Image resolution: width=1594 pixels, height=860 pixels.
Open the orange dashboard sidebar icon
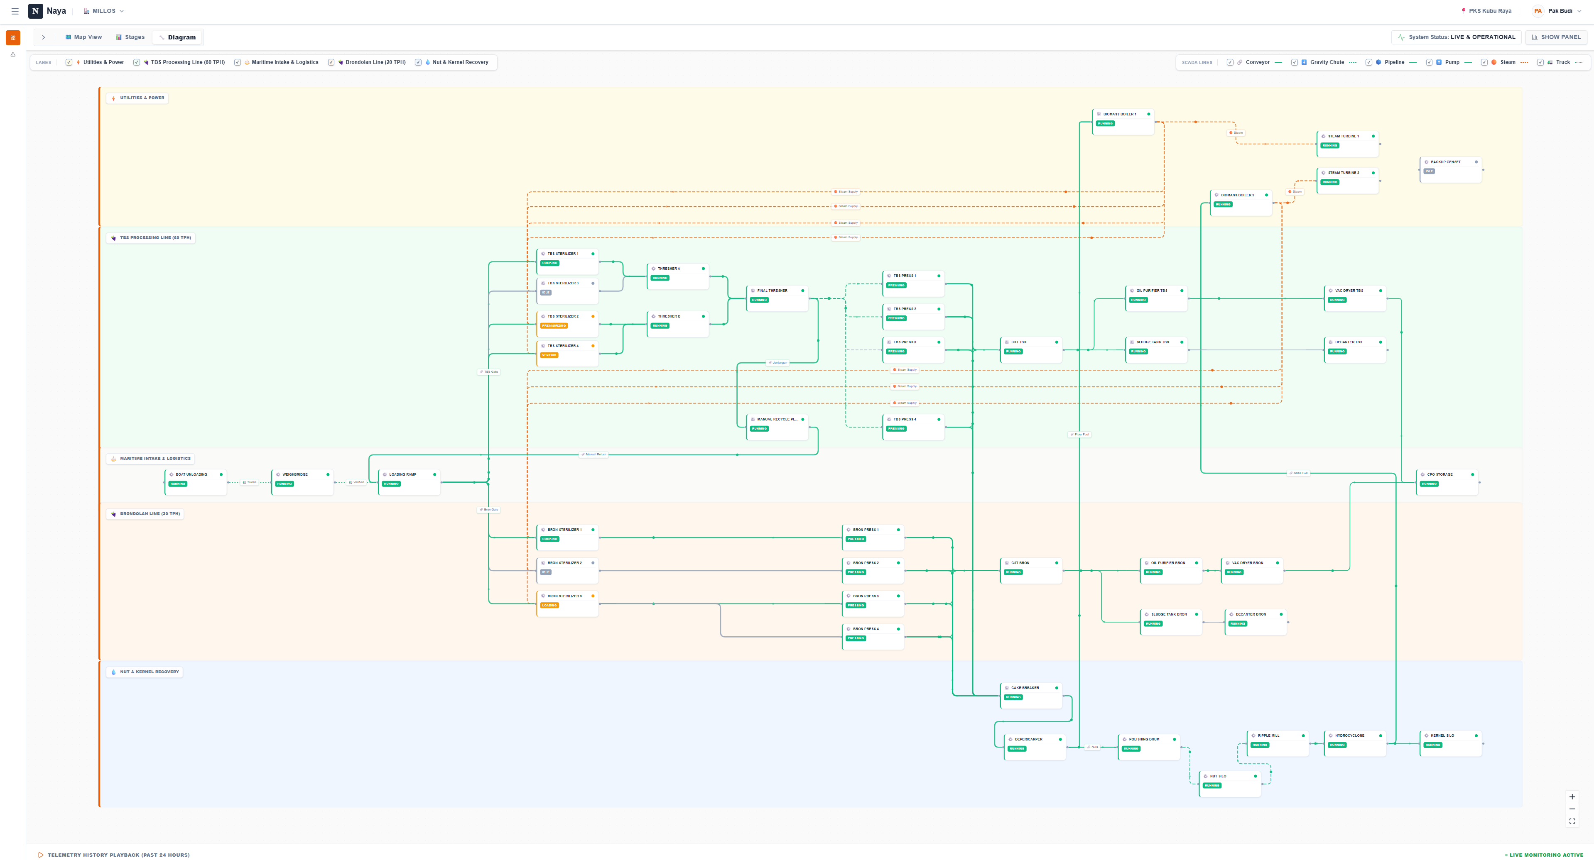pyautogui.click(x=13, y=38)
